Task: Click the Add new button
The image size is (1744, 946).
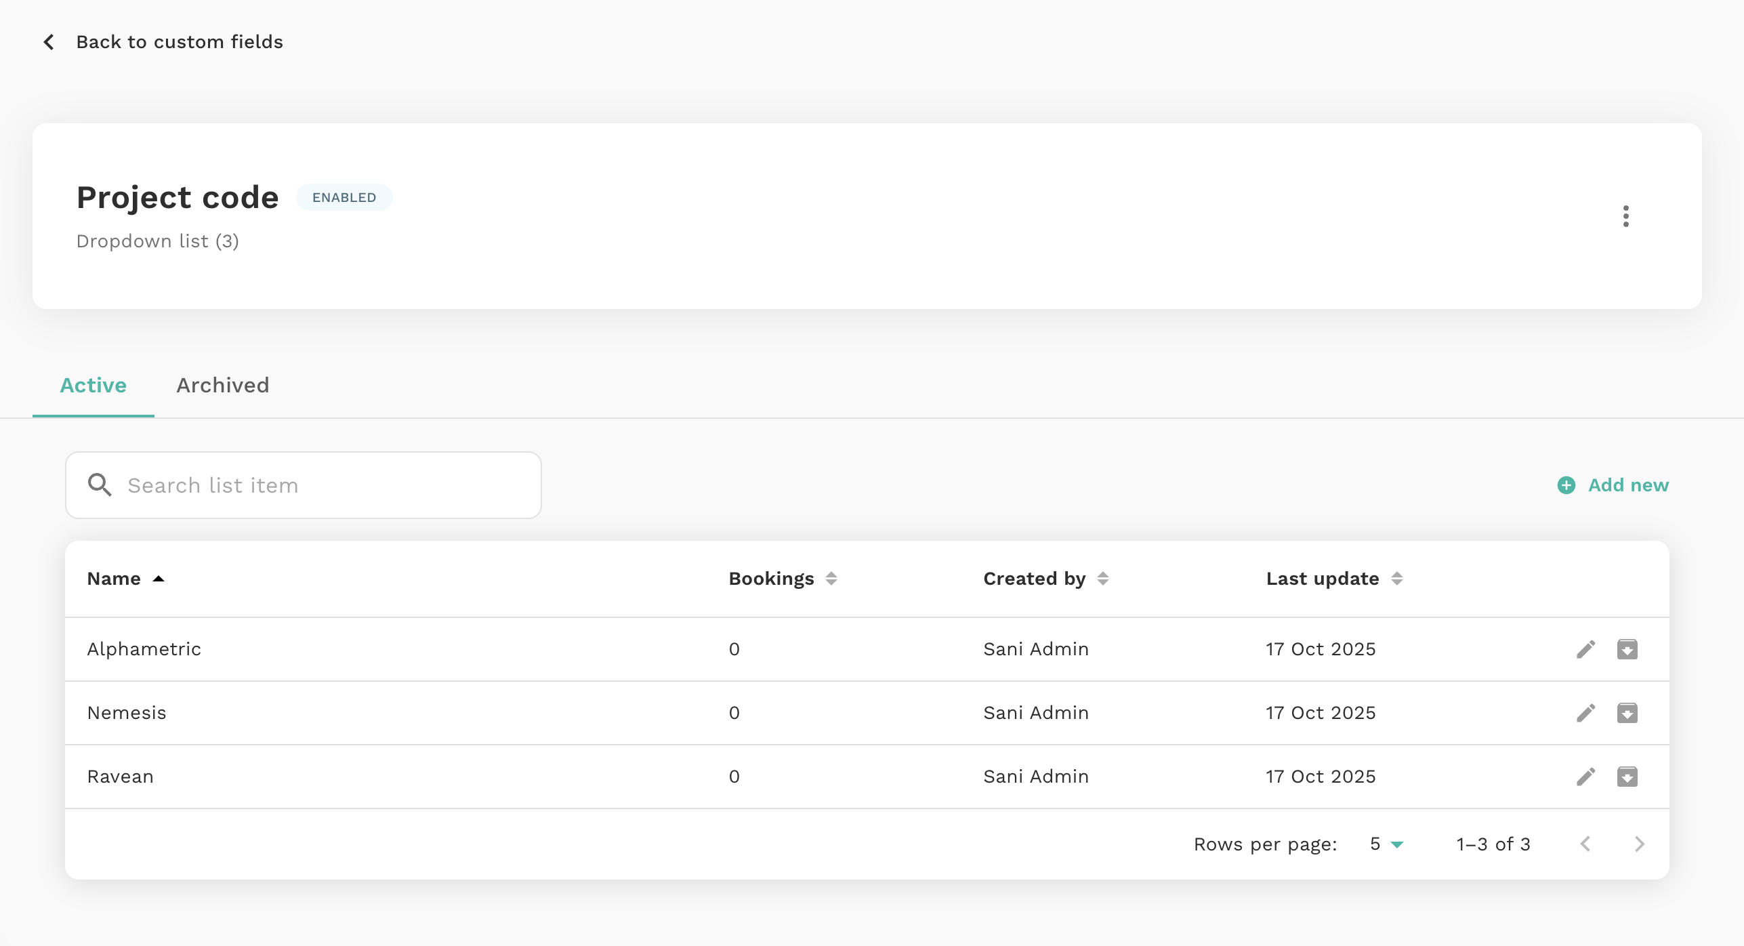Action: pyautogui.click(x=1613, y=485)
